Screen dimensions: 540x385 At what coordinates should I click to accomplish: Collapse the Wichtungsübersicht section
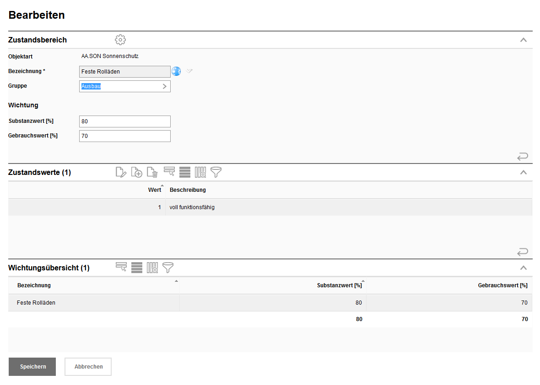click(524, 268)
